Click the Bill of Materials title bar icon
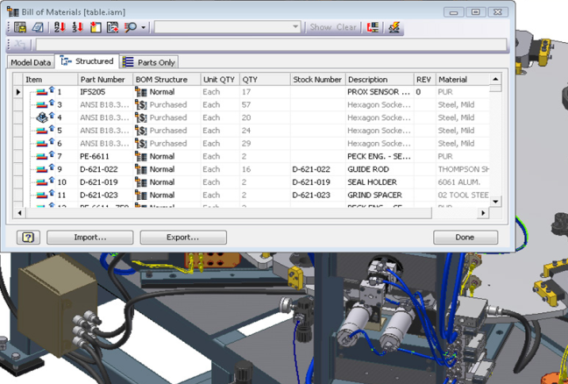This screenshot has width=568, height=384. (13, 11)
